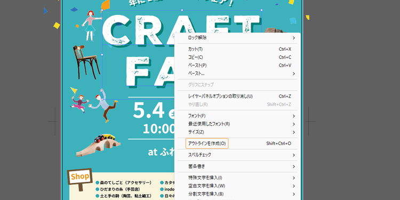Screen dimensions: 400x200
Task: Expand the 箇条書き submenu
Action: [x=237, y=166]
